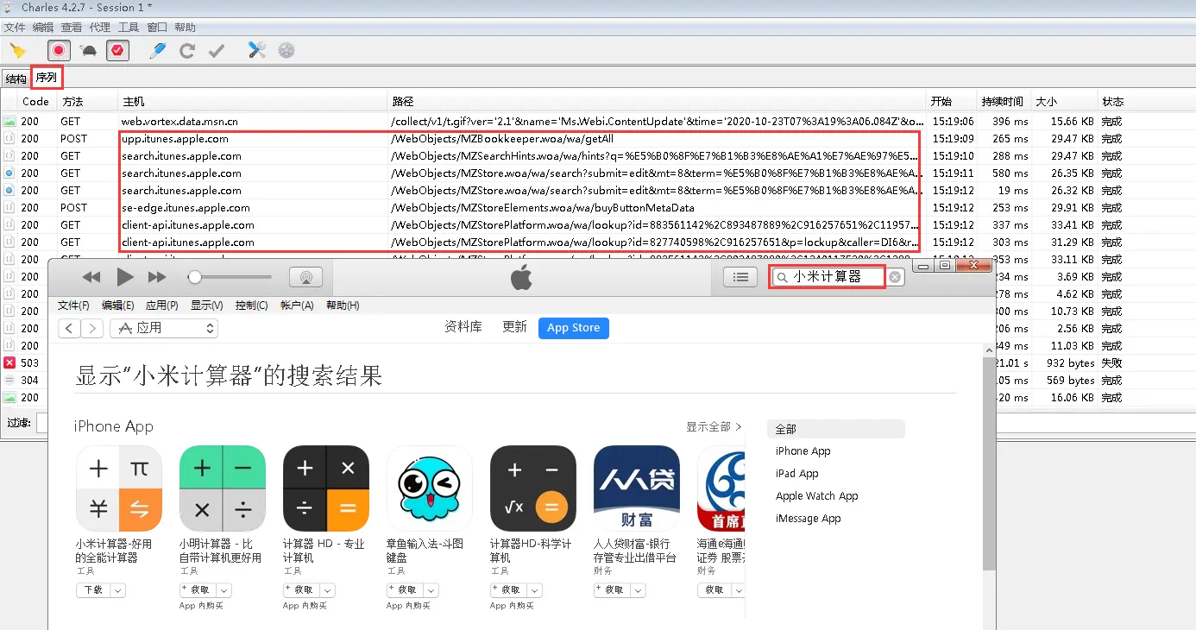
Task: Open the iTunes 文件(F) menu
Action: (73, 306)
